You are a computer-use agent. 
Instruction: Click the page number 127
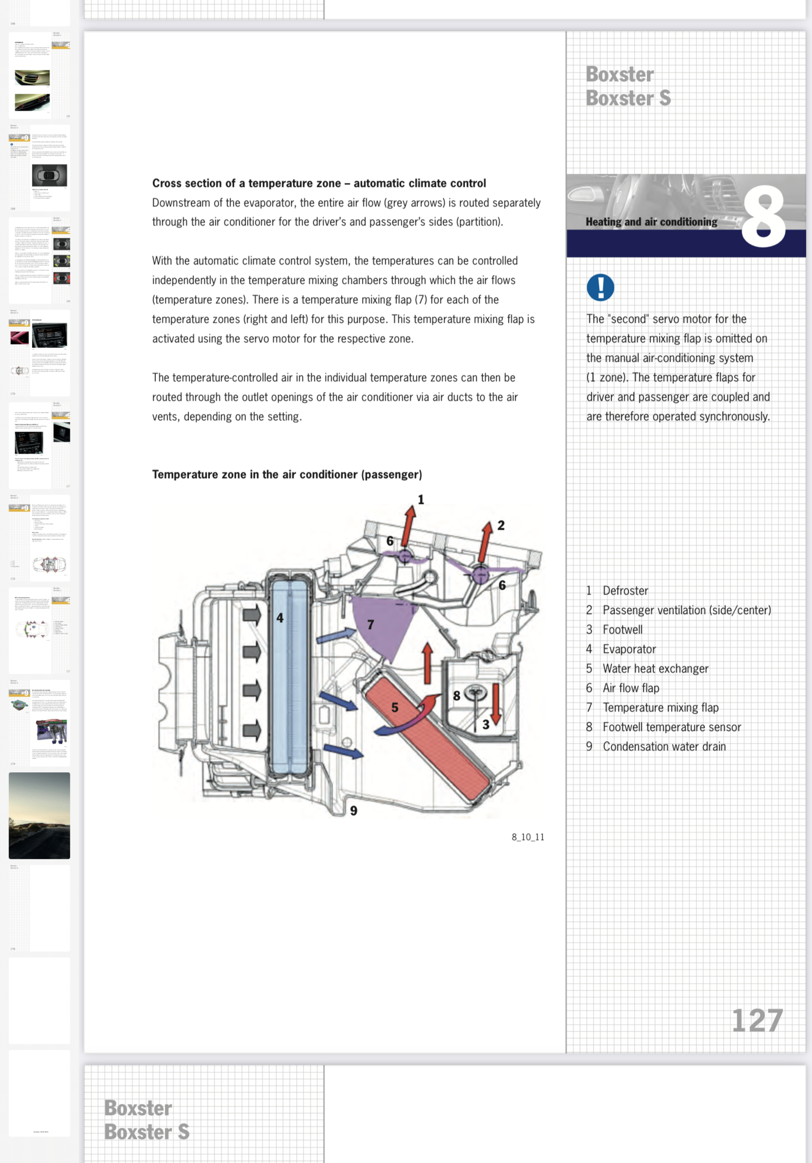pyautogui.click(x=757, y=1021)
